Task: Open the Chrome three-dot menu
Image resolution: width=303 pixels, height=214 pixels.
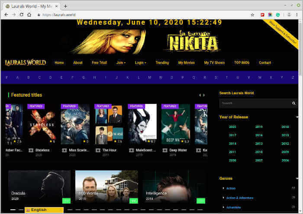Action: click(297, 14)
